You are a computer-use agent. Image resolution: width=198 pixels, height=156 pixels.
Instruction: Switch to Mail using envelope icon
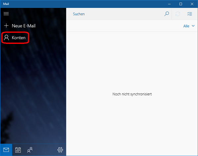tap(6, 150)
